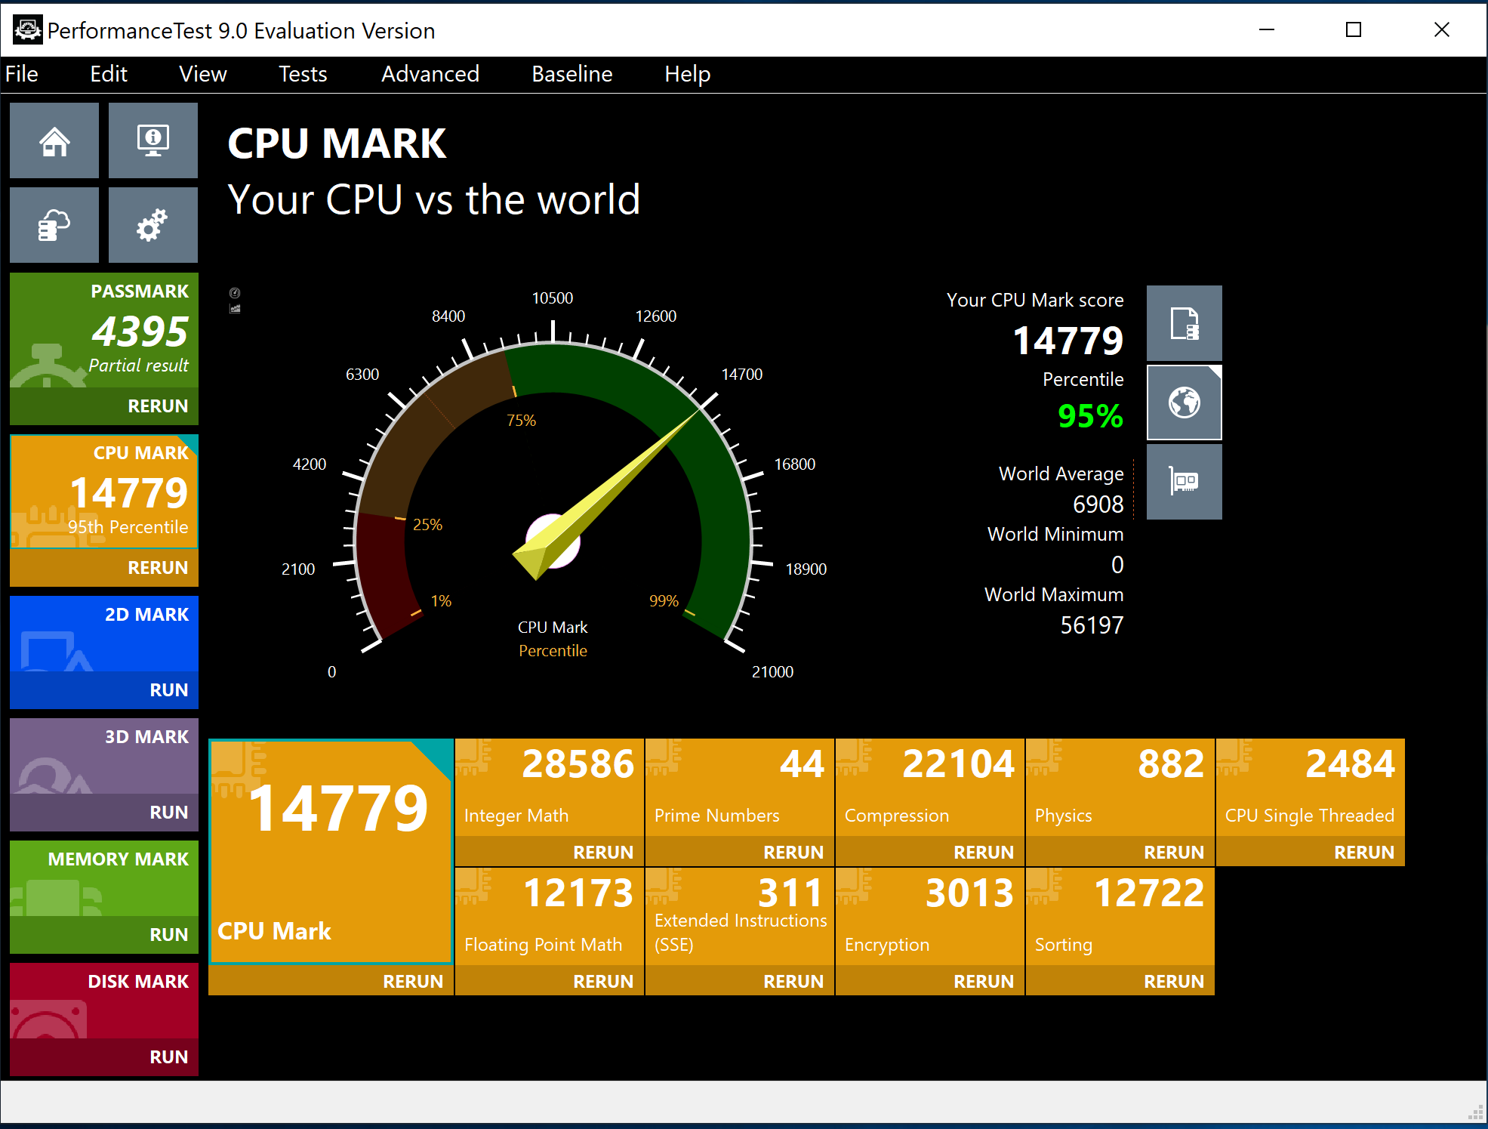
Task: Click the Home icon tile
Action: pyautogui.click(x=54, y=141)
